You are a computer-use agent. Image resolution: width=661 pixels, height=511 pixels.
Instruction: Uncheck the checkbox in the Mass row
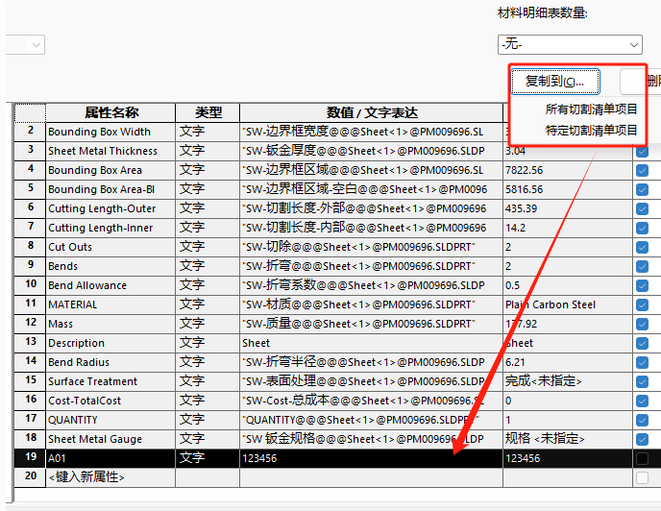[642, 324]
